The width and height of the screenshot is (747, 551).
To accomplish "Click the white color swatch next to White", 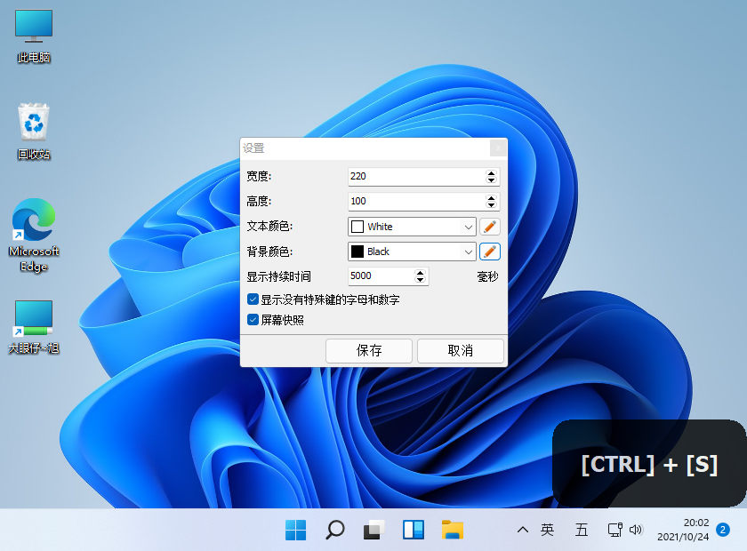I will (357, 227).
